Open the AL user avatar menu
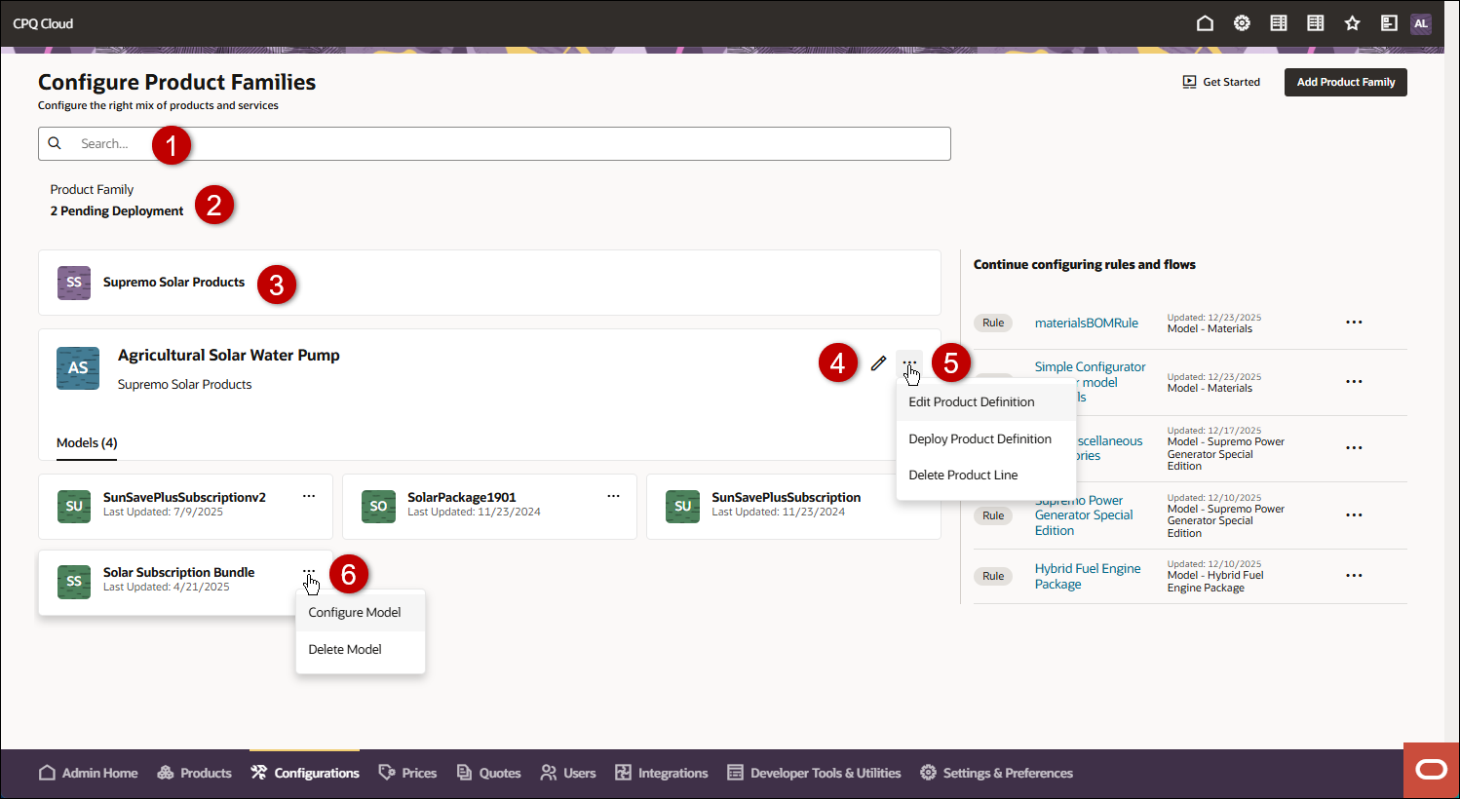 point(1421,22)
